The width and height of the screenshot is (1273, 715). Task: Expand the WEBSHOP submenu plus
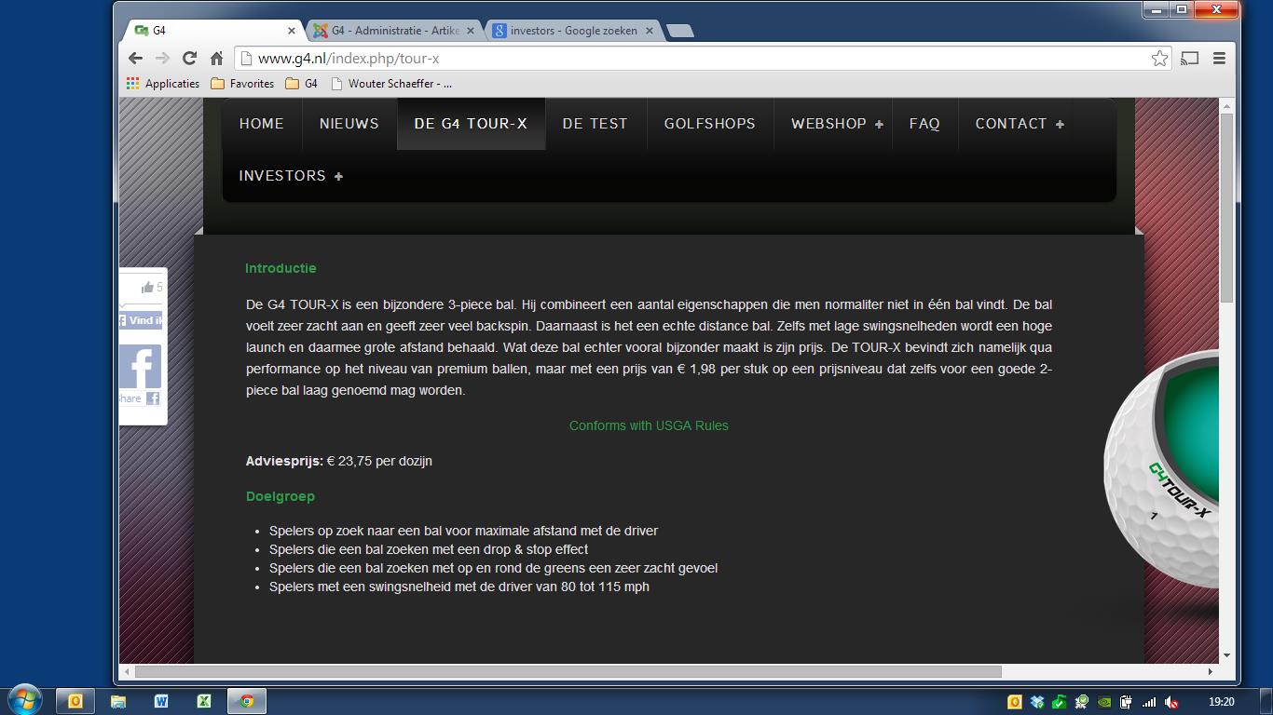(x=879, y=124)
